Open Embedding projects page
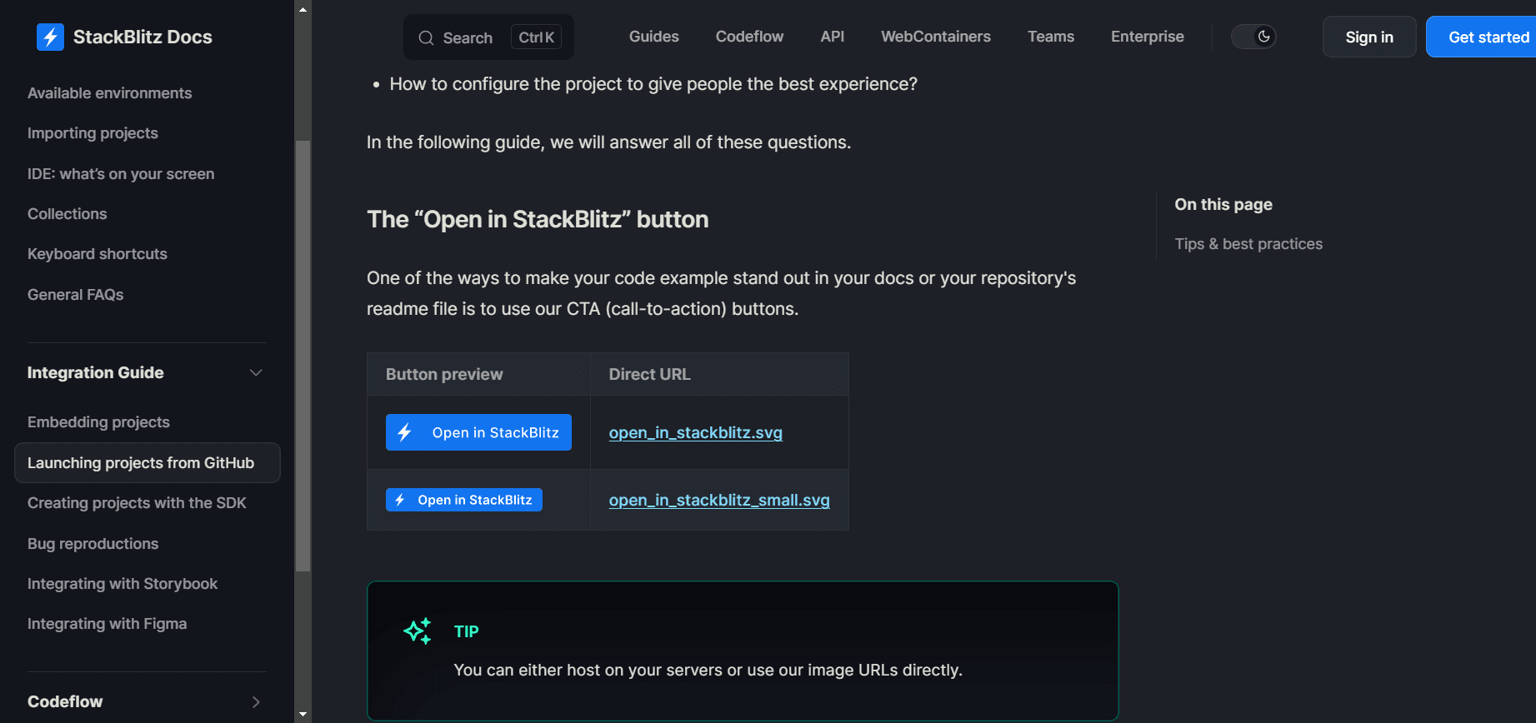The height and width of the screenshot is (723, 1536). point(98,422)
